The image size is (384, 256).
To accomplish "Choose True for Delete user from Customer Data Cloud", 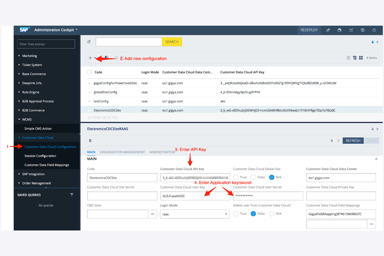I will tap(236, 213).
